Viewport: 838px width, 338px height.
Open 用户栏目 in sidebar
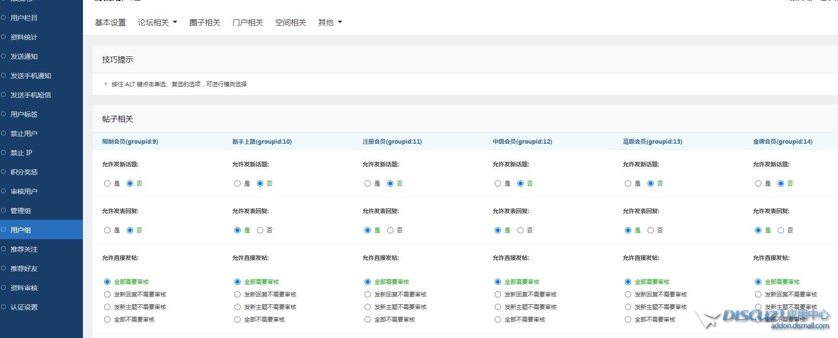tap(24, 18)
